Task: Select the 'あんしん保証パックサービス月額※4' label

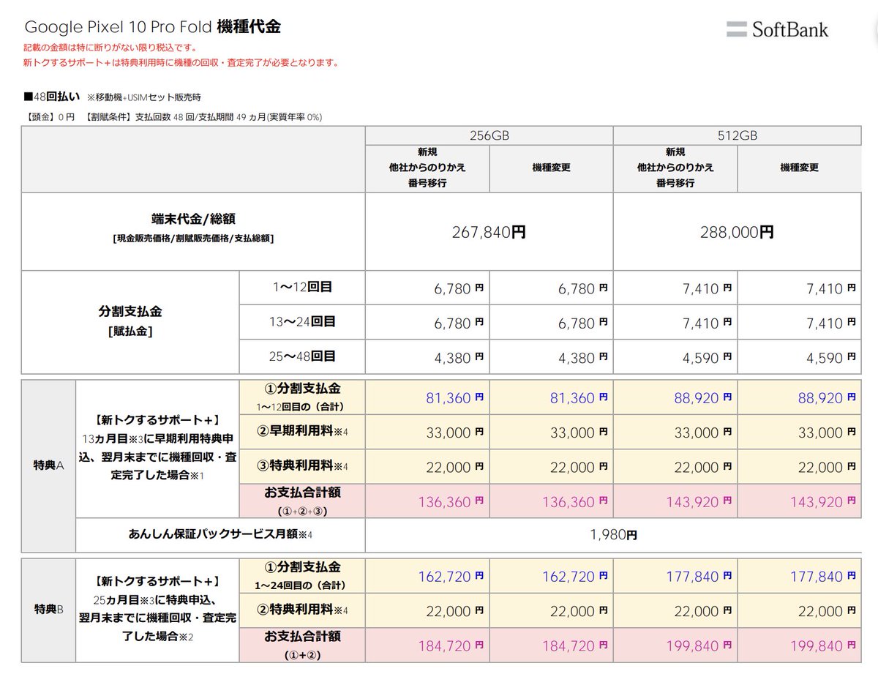Action: click(x=220, y=535)
